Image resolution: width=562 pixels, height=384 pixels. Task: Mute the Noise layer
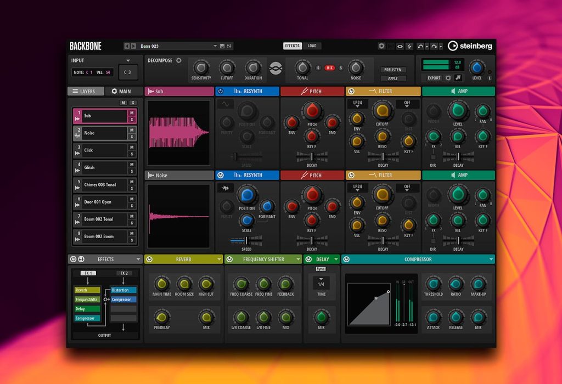132,130
